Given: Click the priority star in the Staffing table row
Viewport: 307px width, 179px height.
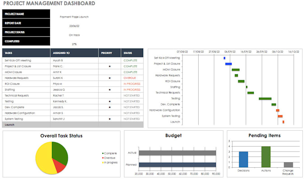Looking at the screenshot, I should pos(110,90).
